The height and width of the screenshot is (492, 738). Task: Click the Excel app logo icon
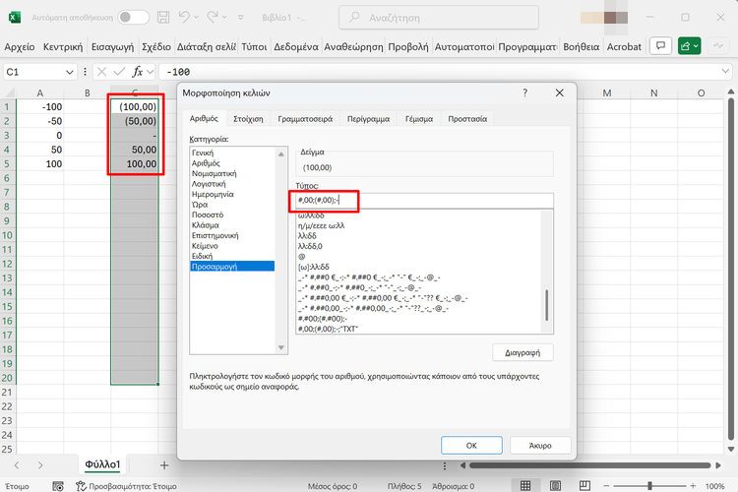point(15,18)
